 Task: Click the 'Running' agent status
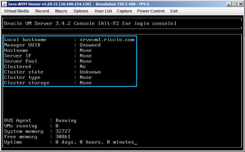point(66,121)
